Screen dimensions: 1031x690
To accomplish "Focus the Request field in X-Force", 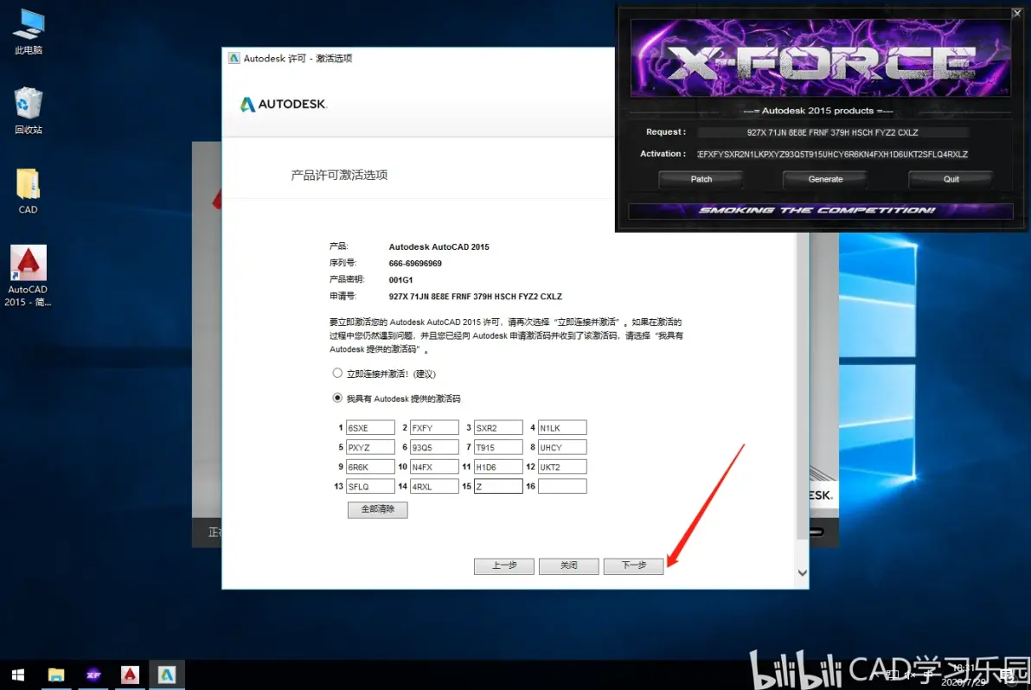I will coord(832,133).
